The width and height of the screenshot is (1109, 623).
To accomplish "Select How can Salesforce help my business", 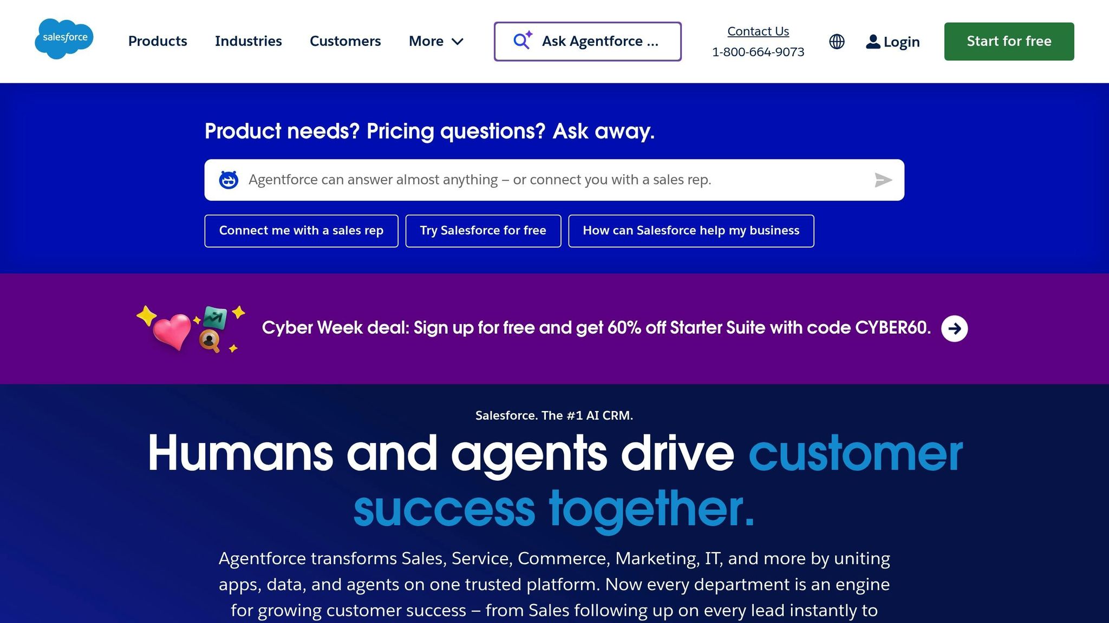I will [691, 231].
